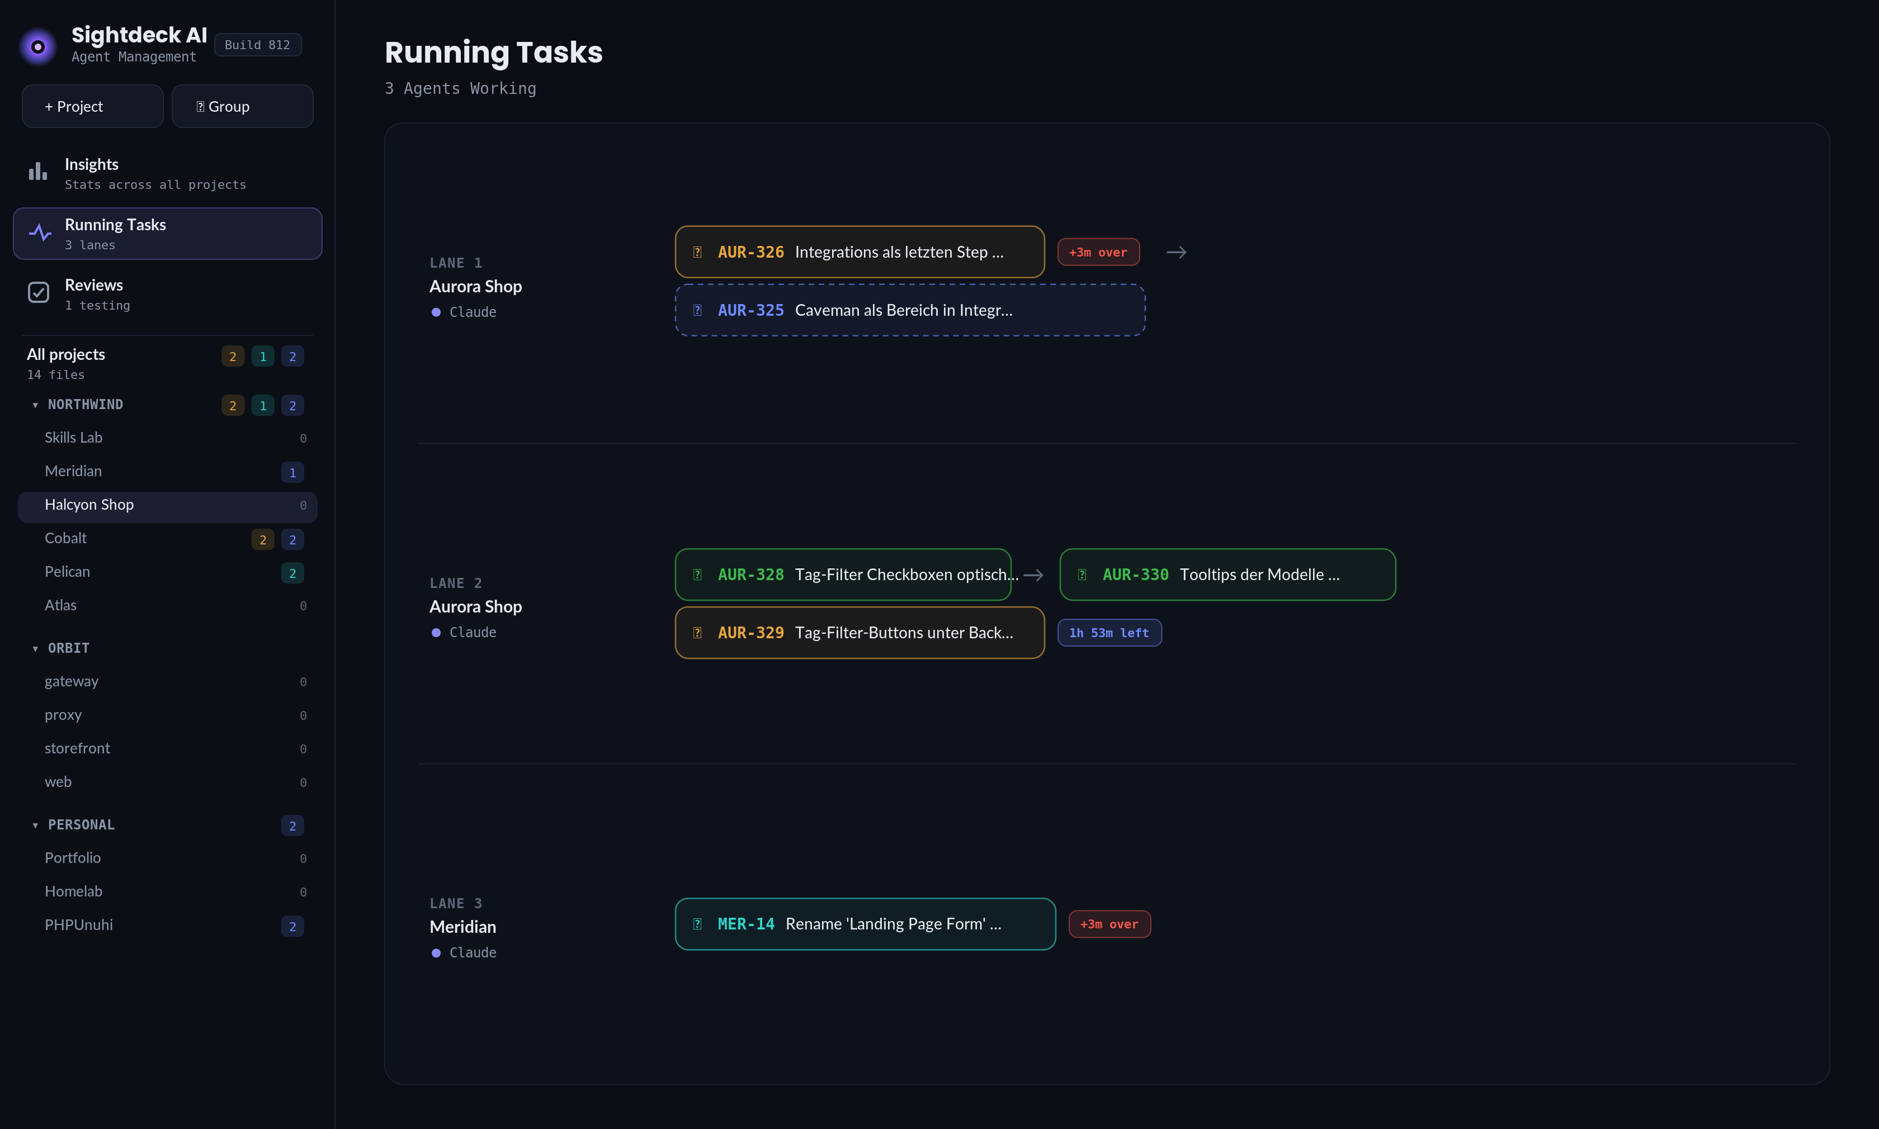Select gateway project
Viewport: 1879px width, 1129px height.
(x=167, y=682)
